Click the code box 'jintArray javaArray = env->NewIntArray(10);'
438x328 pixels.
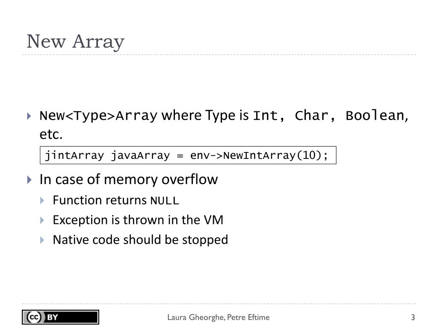tap(188, 155)
